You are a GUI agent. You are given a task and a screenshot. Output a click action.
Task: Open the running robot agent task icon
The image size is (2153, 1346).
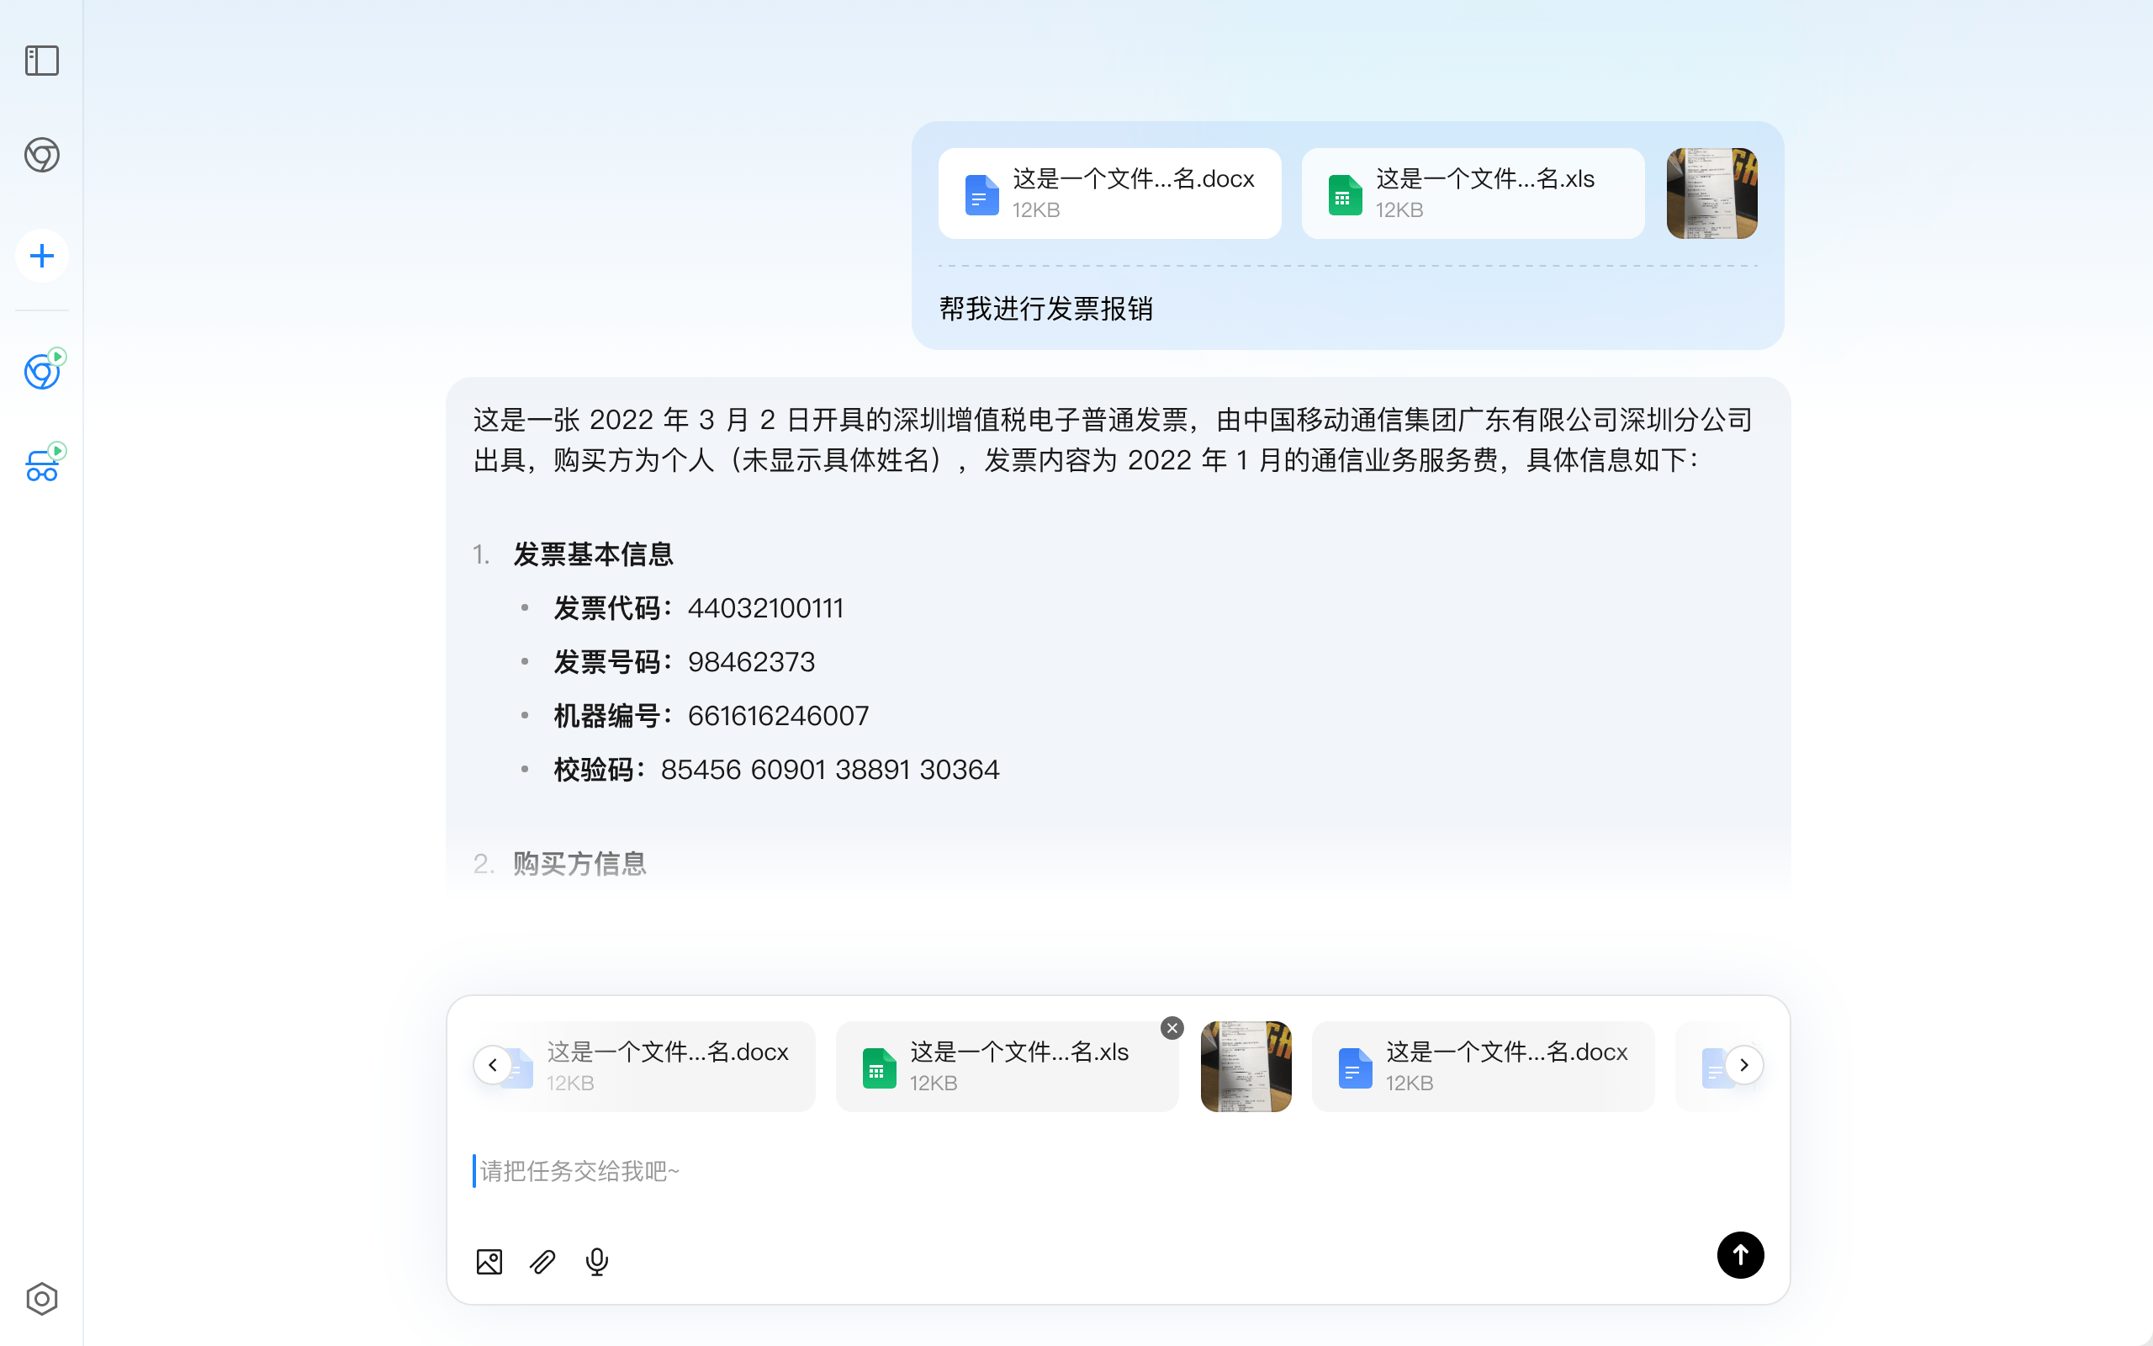(44, 463)
